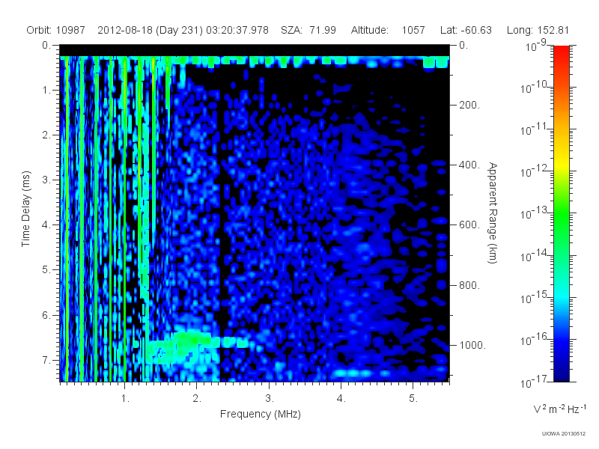Screen dimensions: 599x449
Task: Click the 800. apparent range tick label
Action: click(469, 285)
